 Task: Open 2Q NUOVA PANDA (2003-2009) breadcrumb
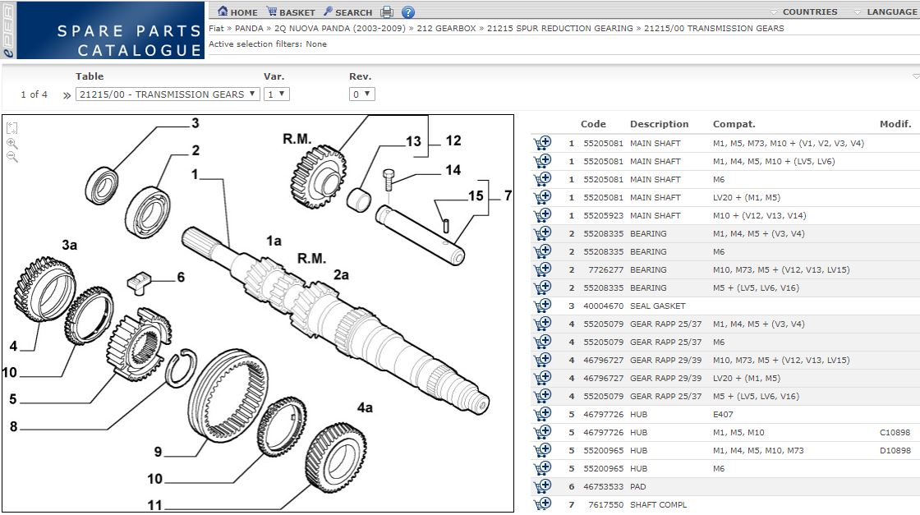pyautogui.click(x=340, y=28)
